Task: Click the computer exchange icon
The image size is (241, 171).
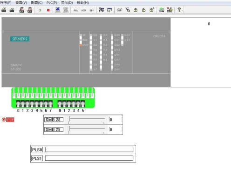Action: coord(57,10)
